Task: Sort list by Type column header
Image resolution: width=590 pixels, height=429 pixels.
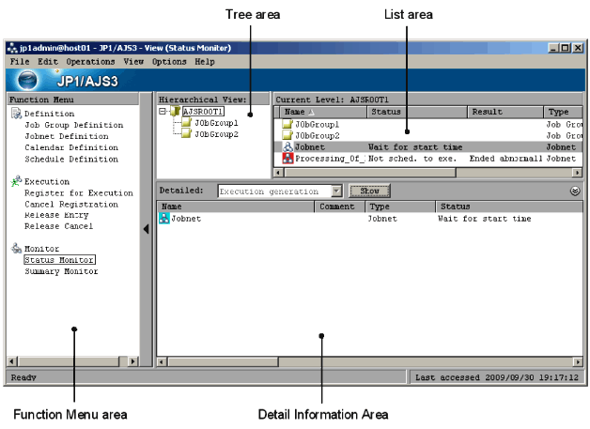Action: point(563,112)
